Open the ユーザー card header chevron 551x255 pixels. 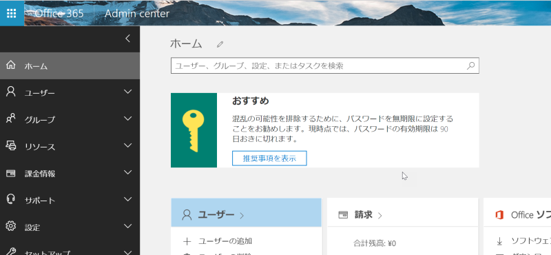point(242,215)
